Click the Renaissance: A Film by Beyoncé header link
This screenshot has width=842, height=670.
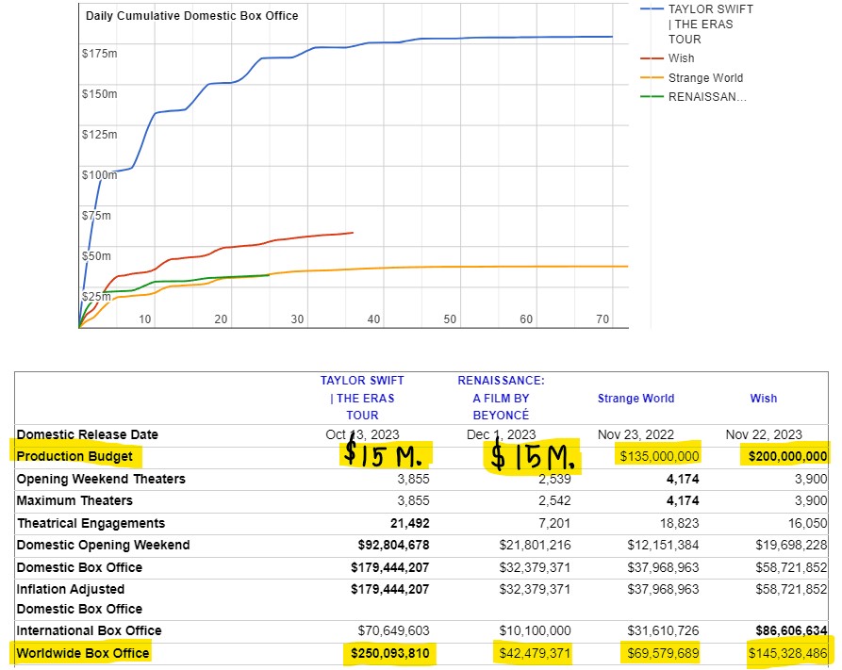coord(501,398)
